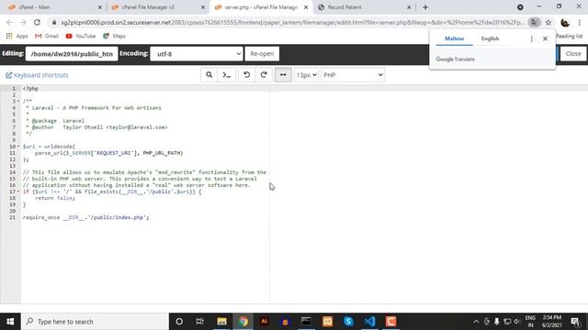Click the require_once line 21 text
The height and width of the screenshot is (330, 588).
[85, 217]
